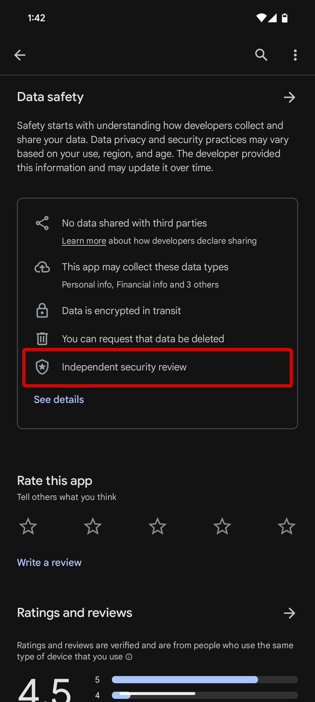Open the overflow menu with three dots

coord(295,55)
